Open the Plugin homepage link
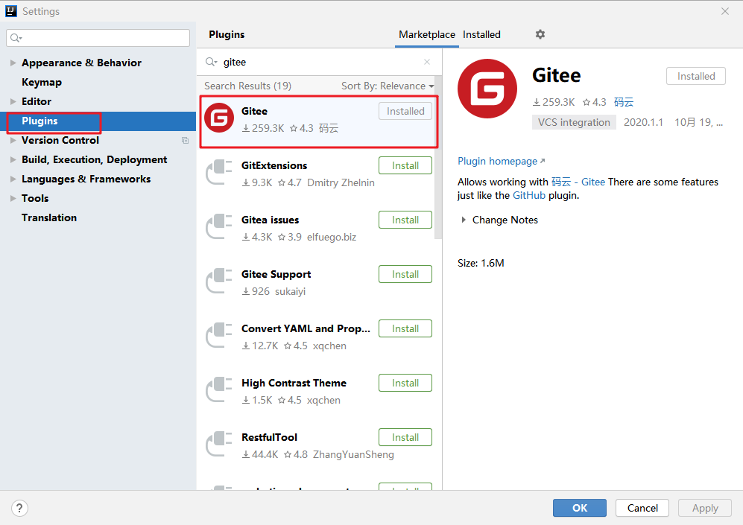The width and height of the screenshot is (743, 525). (501, 161)
